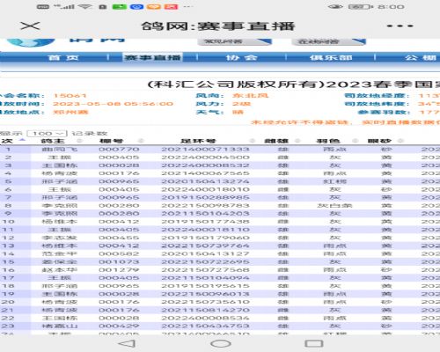Sort by the 棚号 column icon
This screenshot has height=352, width=440.
click(141, 141)
